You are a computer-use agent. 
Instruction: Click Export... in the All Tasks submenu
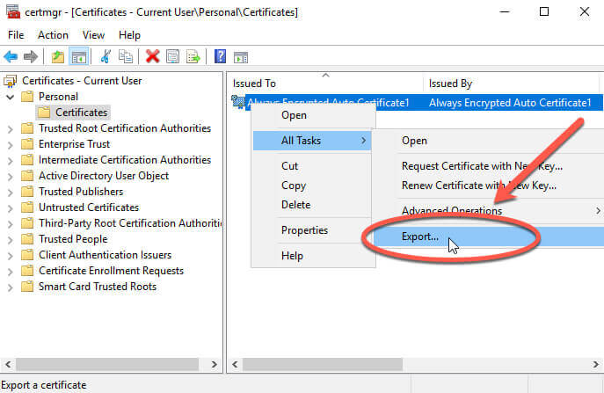coord(489,237)
